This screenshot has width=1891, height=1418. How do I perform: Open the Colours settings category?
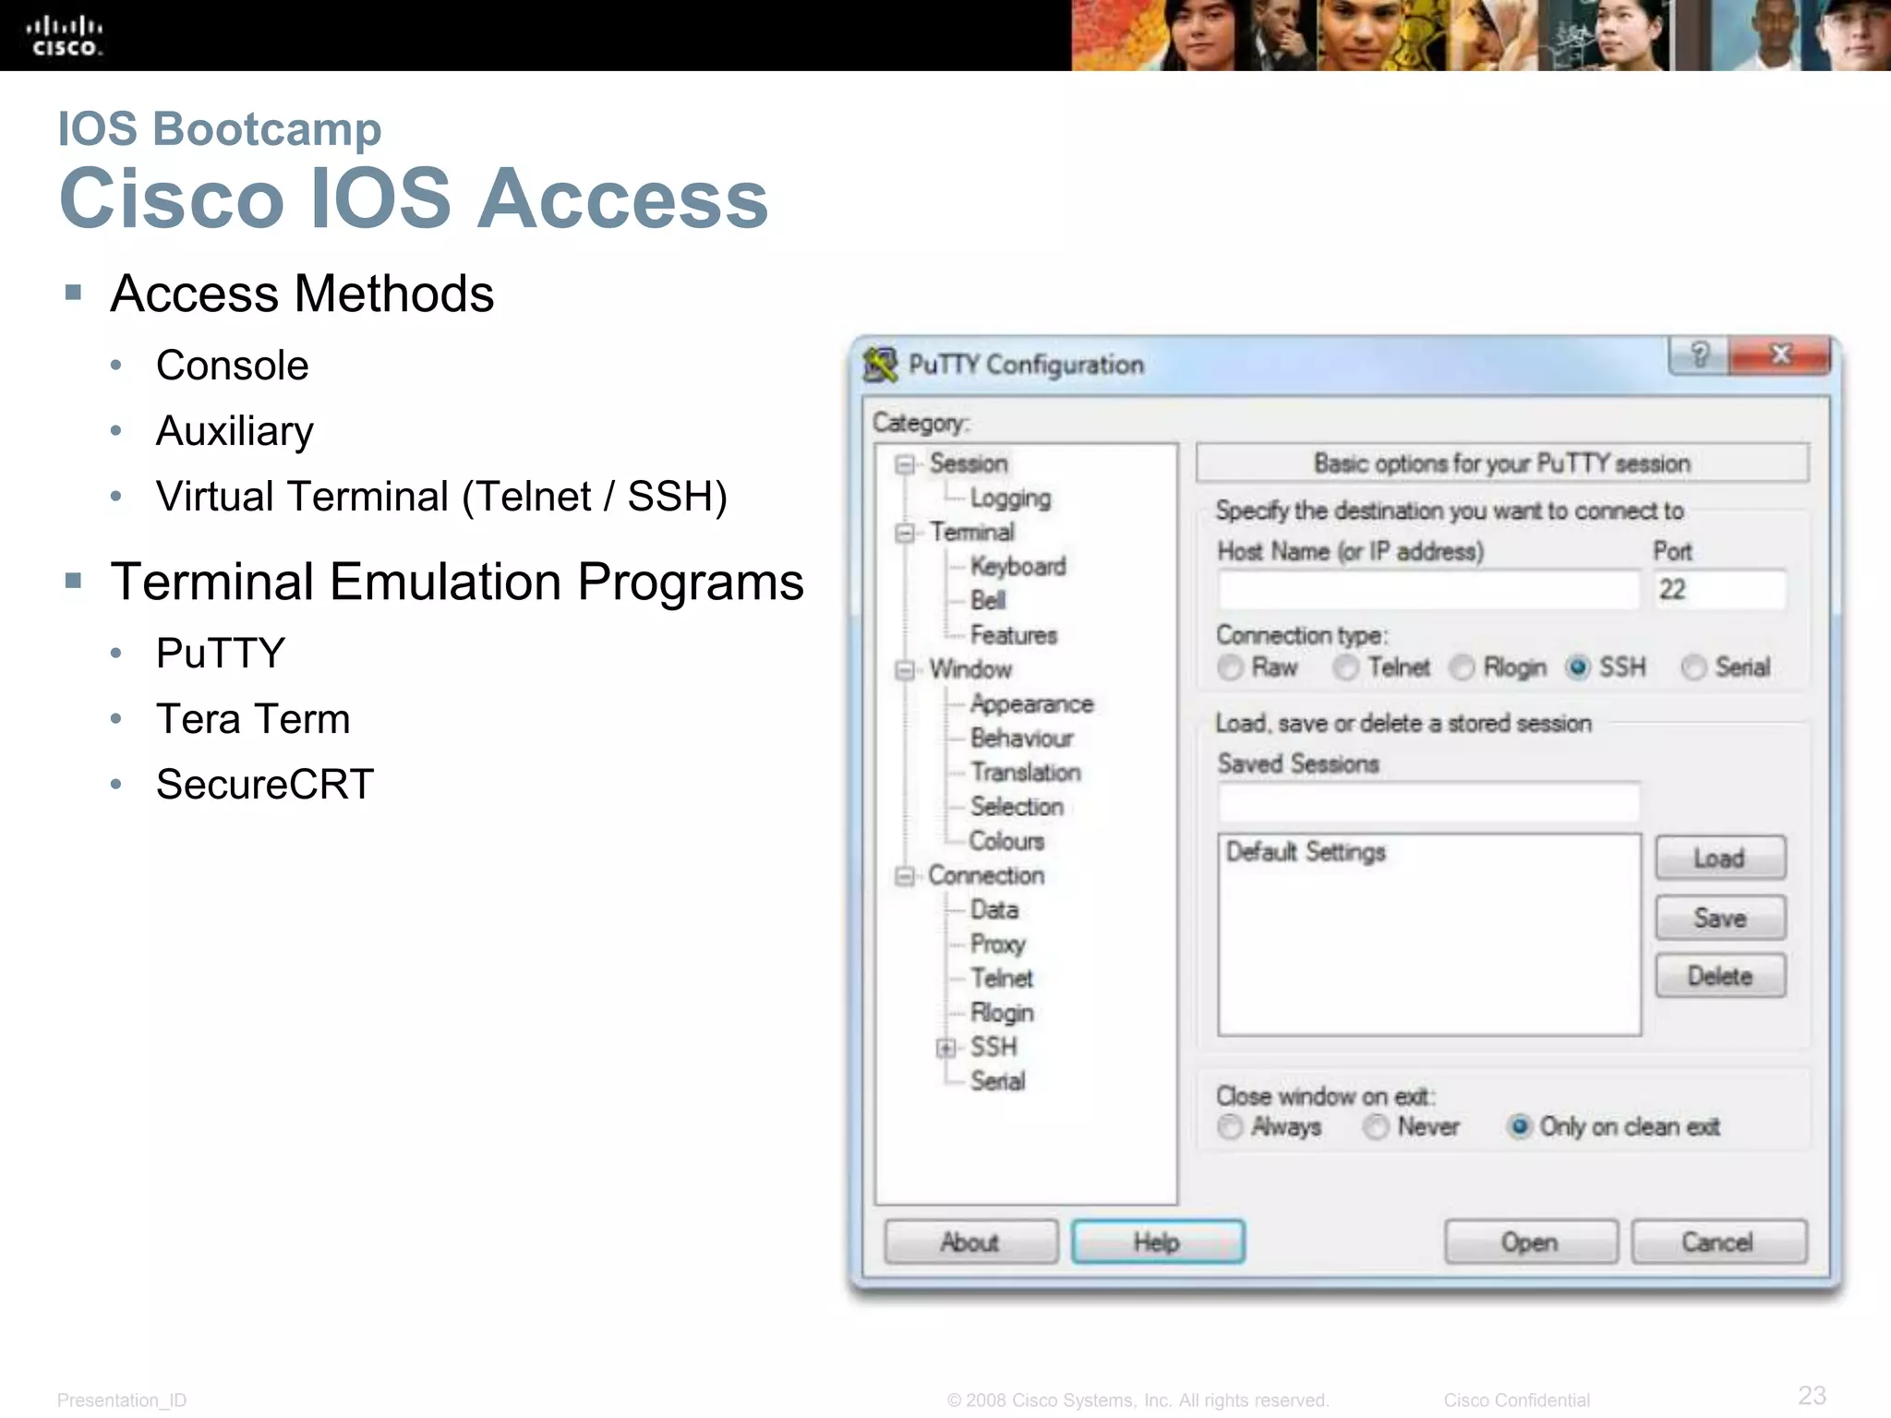point(1006,841)
